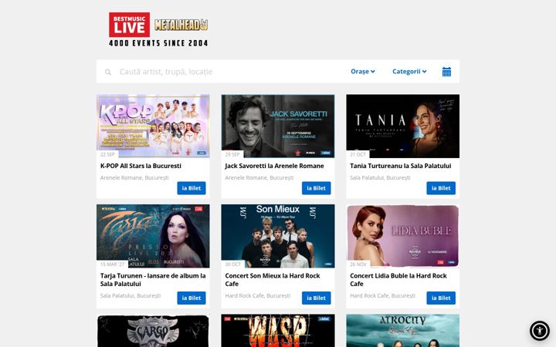Open the Tarja poster thumbnail
The image size is (556, 347).
pyautogui.click(x=153, y=236)
